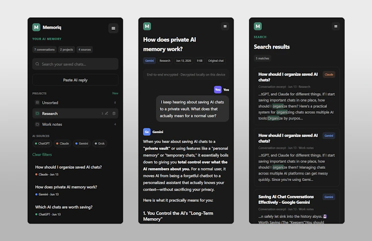The height and width of the screenshot is (241, 372).
Task: Create a New project
Action: [116, 93]
